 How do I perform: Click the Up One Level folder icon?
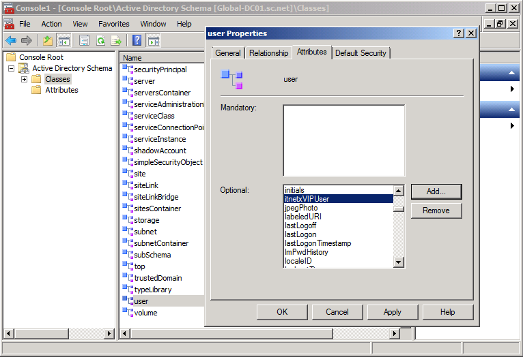(x=47, y=40)
